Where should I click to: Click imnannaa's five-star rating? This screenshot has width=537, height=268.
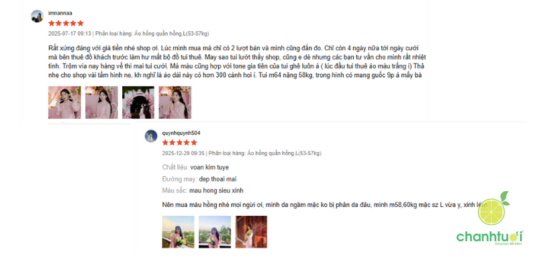coord(66,23)
